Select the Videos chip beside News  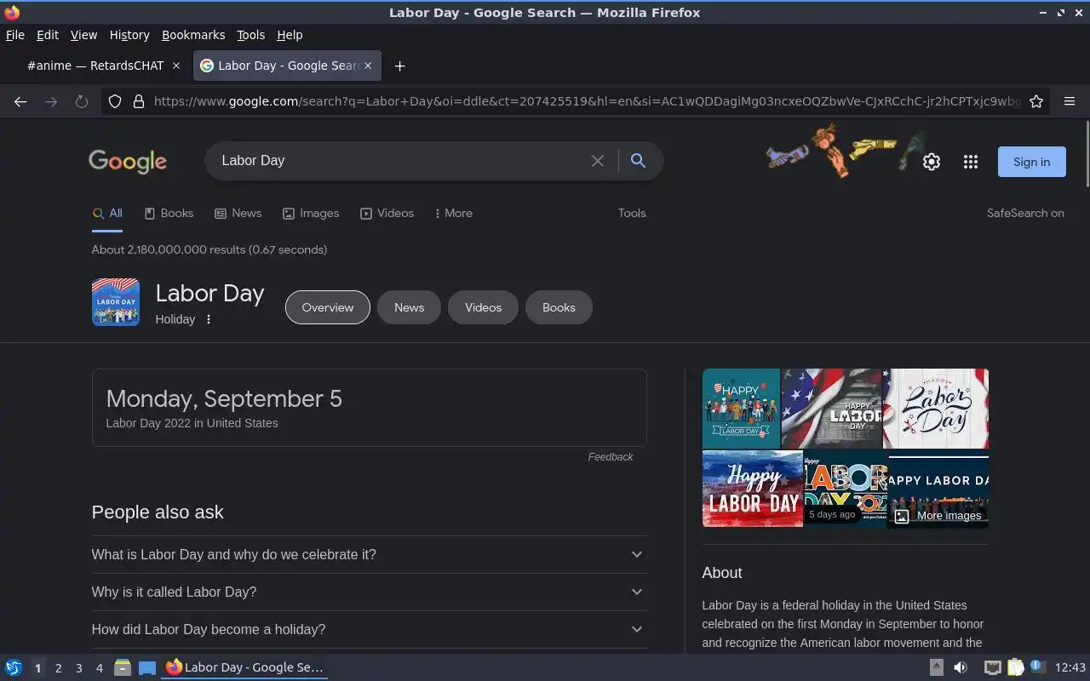coord(483,307)
